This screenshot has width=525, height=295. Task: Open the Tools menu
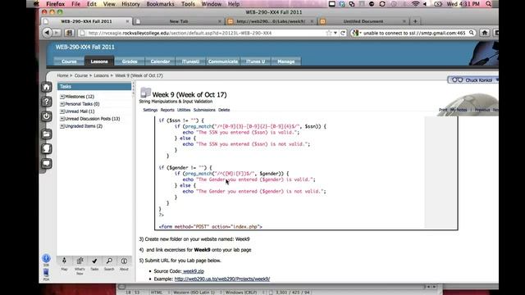coord(188,4)
